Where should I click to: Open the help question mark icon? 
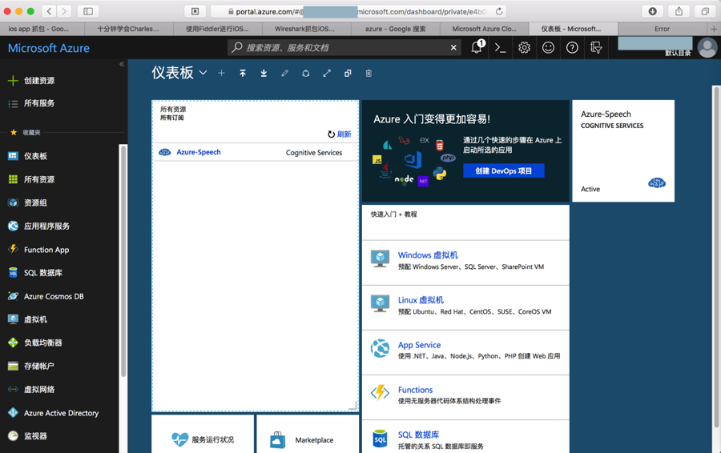(572, 47)
